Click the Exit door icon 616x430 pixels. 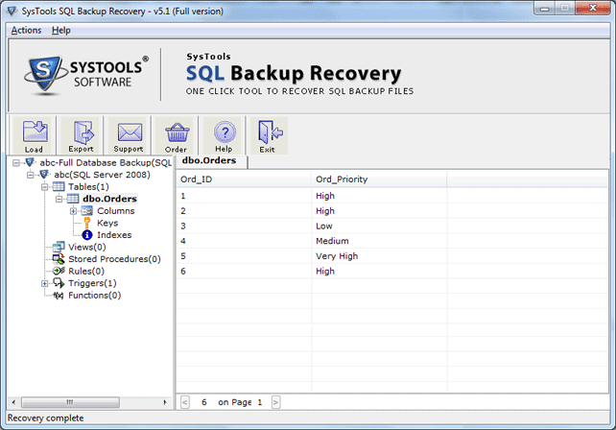[x=267, y=135]
